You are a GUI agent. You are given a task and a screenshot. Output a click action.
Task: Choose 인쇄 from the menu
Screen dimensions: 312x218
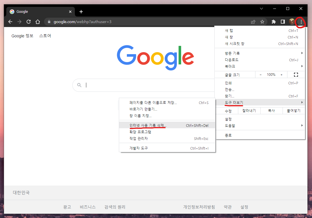pos(260,83)
